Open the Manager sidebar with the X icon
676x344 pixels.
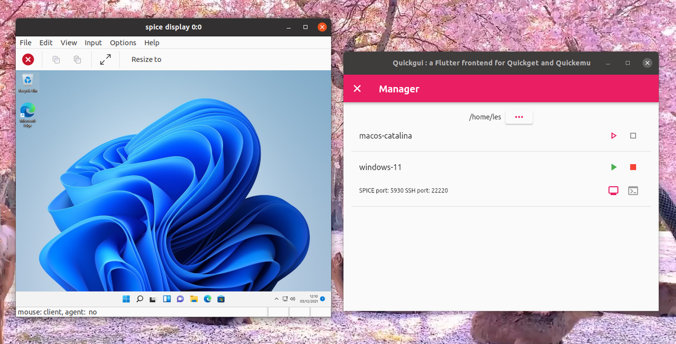tap(357, 88)
